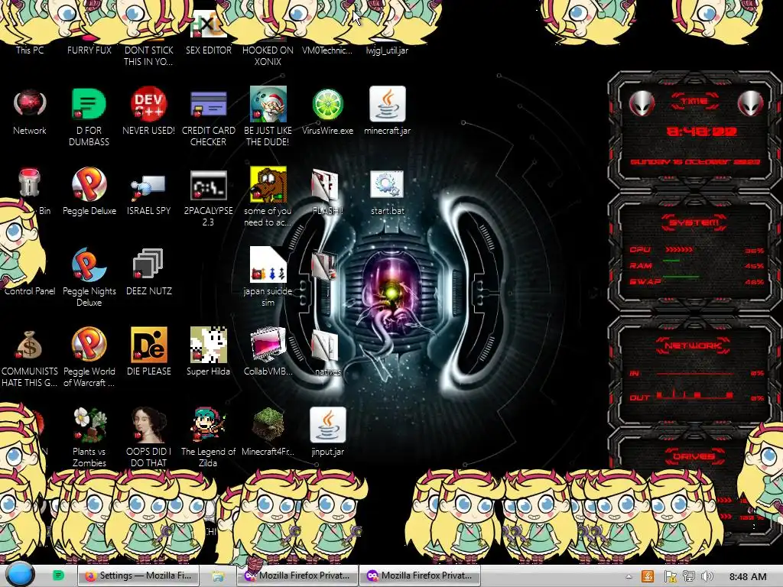
Task: Switch to the second Mozilla Firefox Private taskbar button
Action: (x=420, y=576)
